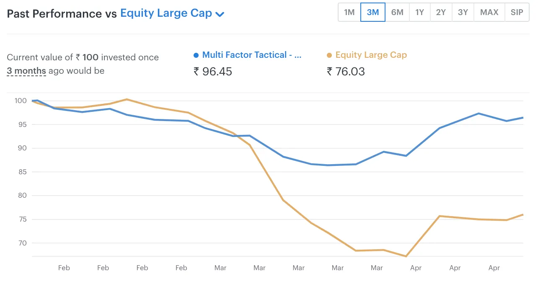
Task: Show 1Y past performance
Action: point(419,13)
